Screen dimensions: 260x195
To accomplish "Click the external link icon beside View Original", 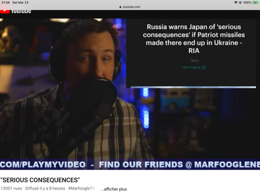I will pos(204,67).
